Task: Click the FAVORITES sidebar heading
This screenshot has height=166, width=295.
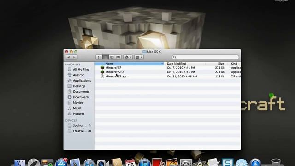Action: (73, 65)
